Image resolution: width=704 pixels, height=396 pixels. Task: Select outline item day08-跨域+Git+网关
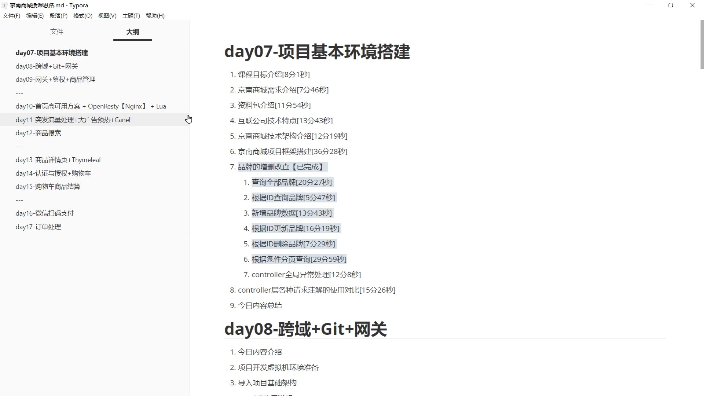click(47, 66)
